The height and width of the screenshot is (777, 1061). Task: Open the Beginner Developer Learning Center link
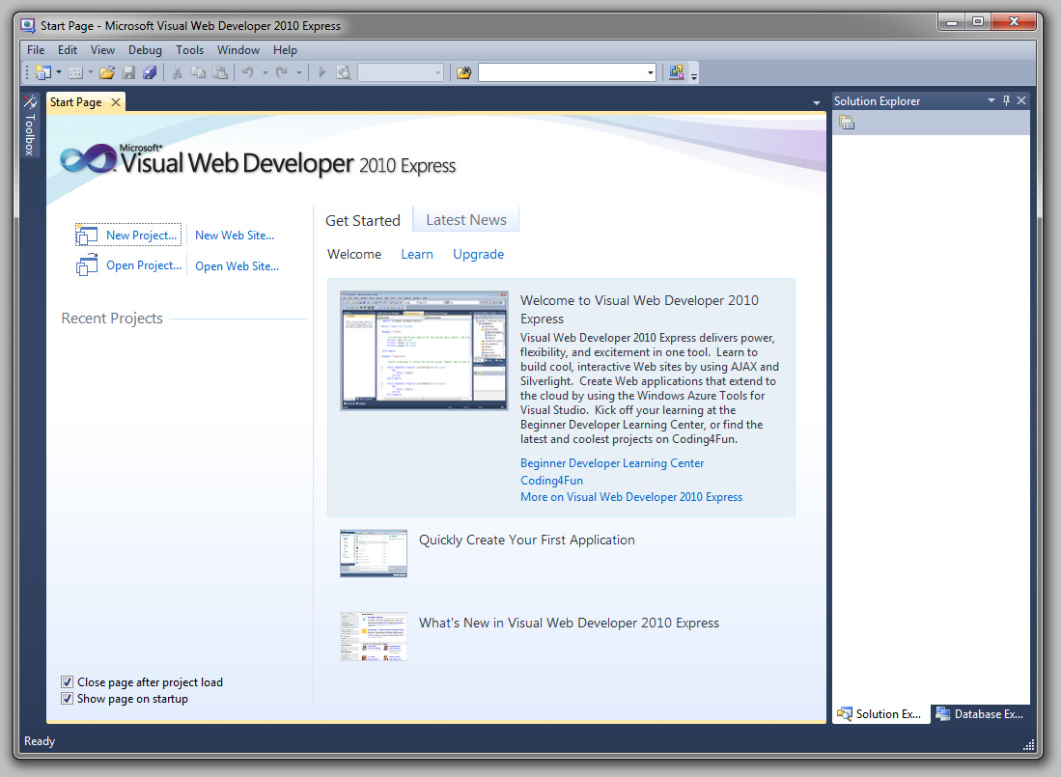(612, 463)
